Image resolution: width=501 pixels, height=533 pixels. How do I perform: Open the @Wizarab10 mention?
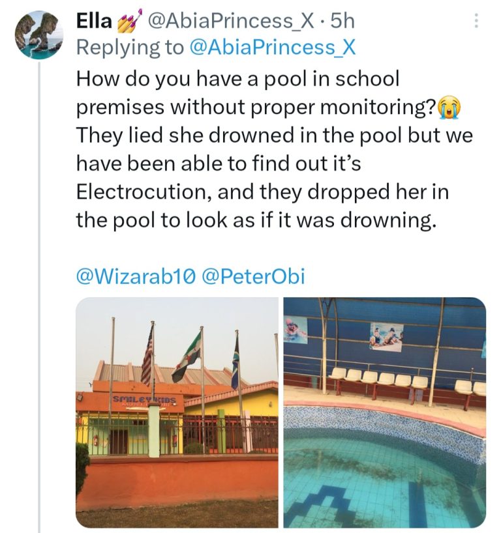click(x=136, y=276)
